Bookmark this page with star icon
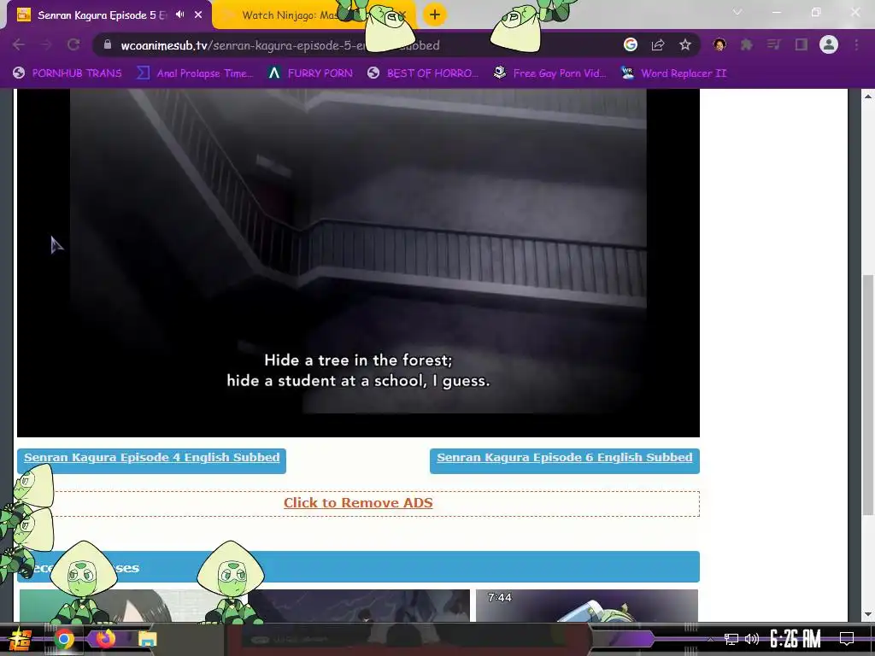Viewport: 875px width, 656px height. point(685,44)
